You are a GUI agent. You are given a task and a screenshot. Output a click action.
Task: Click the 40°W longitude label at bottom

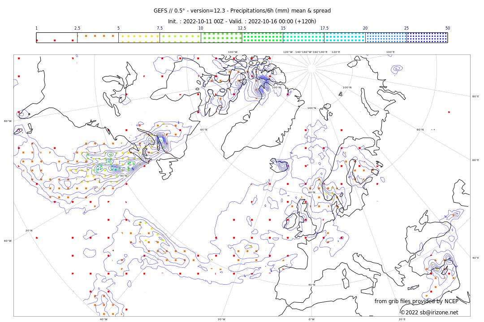104,319
